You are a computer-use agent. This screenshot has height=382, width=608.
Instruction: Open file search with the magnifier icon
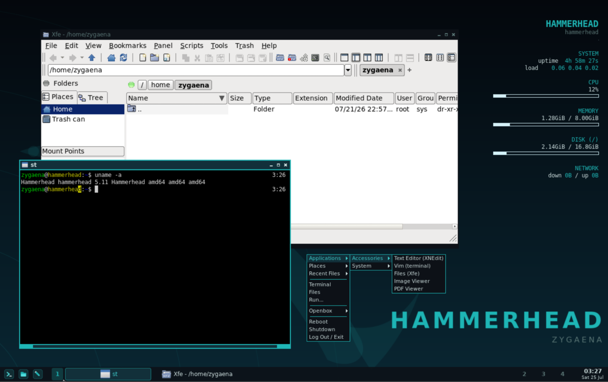click(327, 58)
